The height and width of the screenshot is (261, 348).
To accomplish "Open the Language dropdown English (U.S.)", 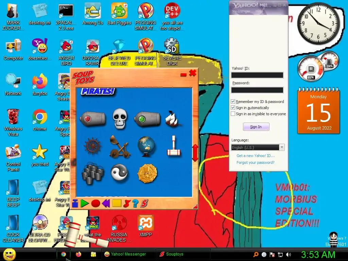I will coord(258,147).
